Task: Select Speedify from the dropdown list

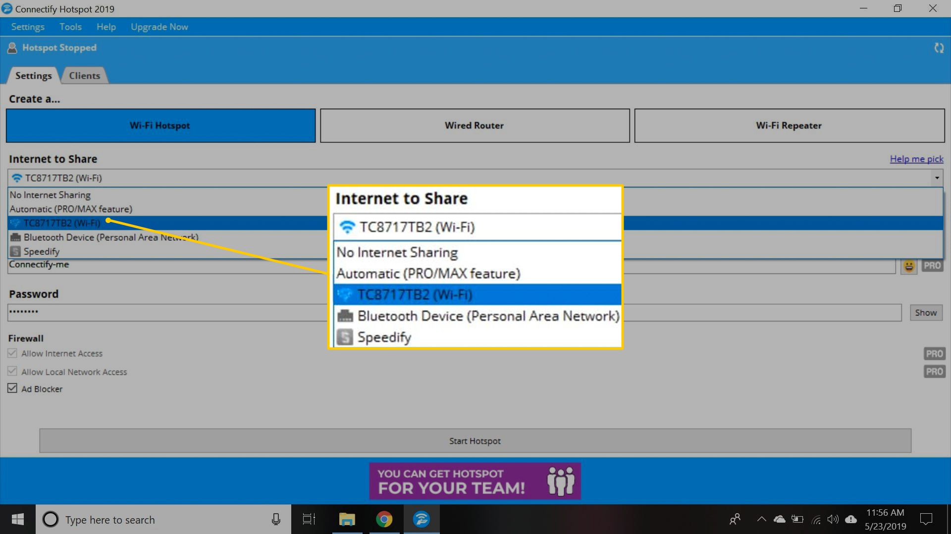Action: tap(475, 252)
